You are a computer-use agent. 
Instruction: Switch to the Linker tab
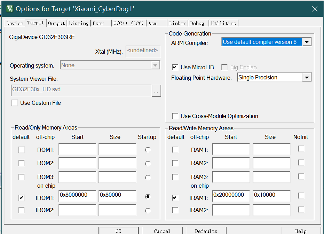[x=177, y=23]
